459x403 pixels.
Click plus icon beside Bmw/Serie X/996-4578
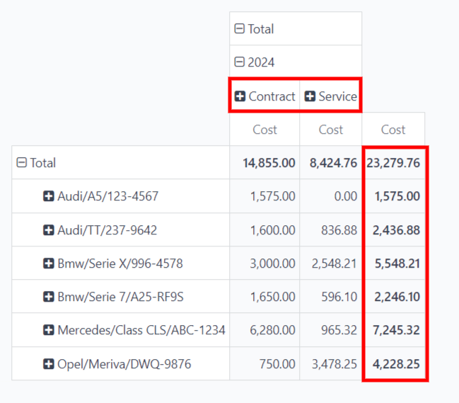[49, 263]
